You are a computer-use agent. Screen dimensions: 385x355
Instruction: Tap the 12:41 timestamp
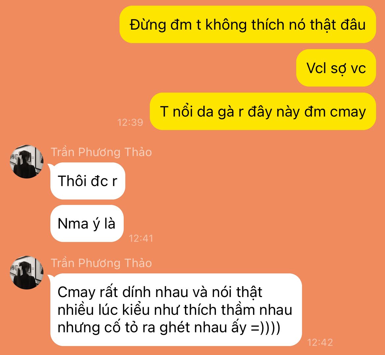click(x=141, y=238)
